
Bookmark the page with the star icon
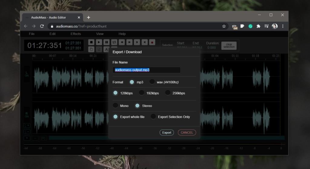pos(224,26)
